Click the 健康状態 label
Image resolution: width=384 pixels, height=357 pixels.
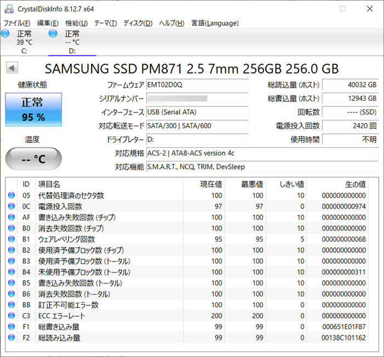[x=32, y=85]
